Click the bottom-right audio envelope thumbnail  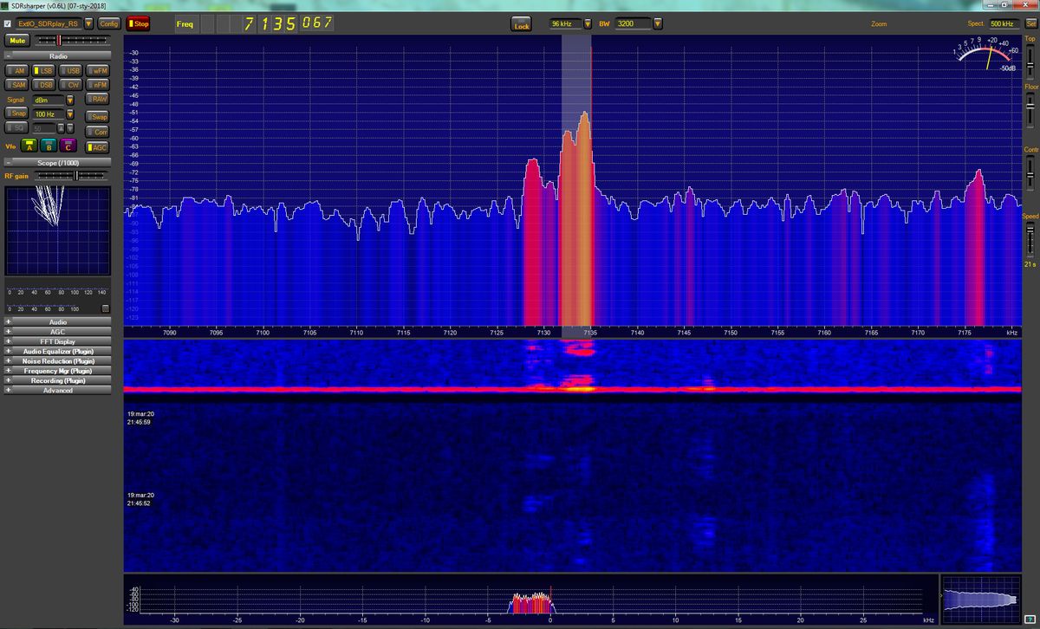click(x=983, y=600)
